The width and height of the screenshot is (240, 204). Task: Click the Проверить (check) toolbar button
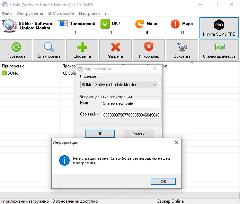pos(16,50)
